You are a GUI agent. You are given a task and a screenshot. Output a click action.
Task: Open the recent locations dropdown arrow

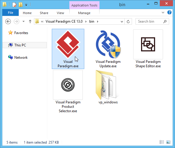[23, 21]
